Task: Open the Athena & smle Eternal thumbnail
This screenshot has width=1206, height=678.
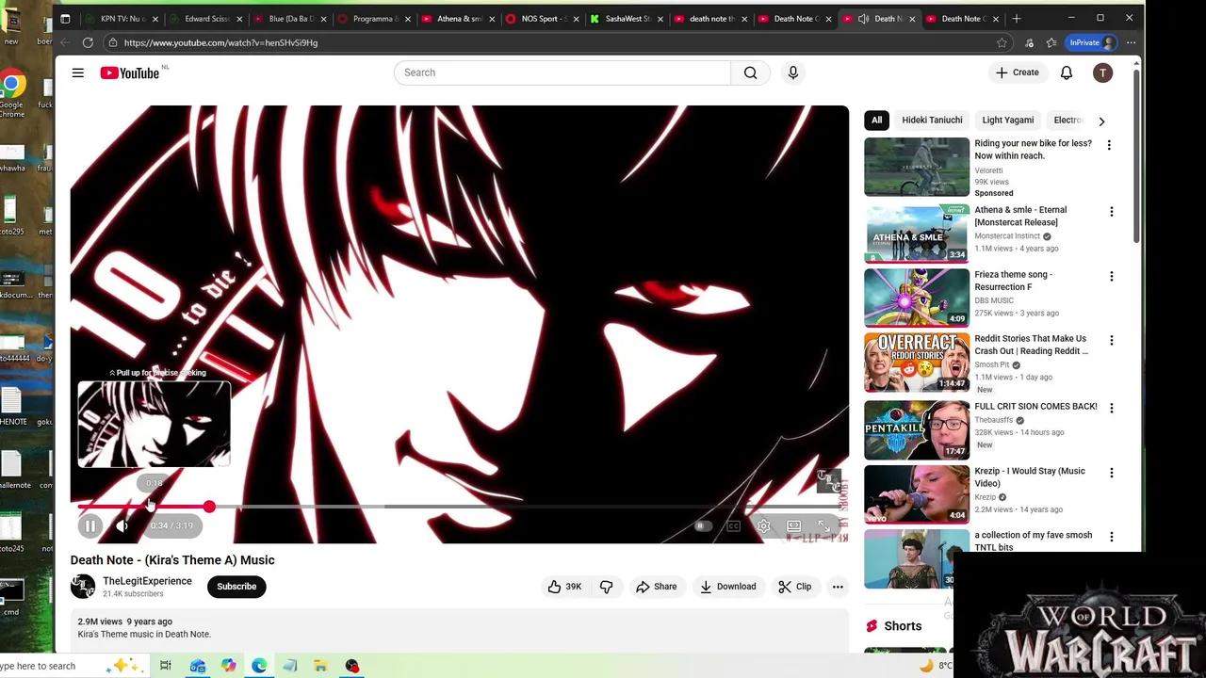Action: pos(917,234)
